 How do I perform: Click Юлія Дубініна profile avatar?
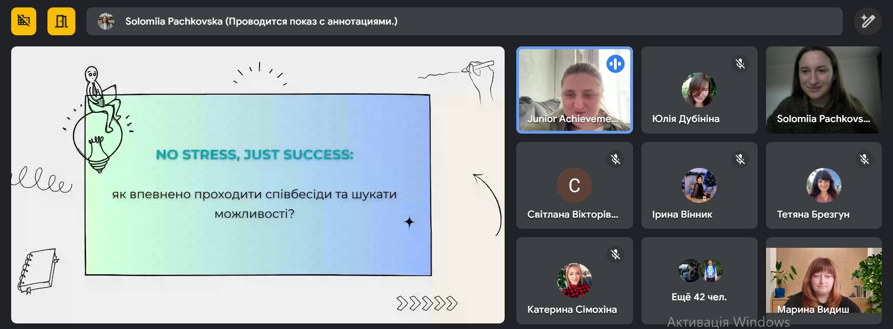tap(699, 90)
